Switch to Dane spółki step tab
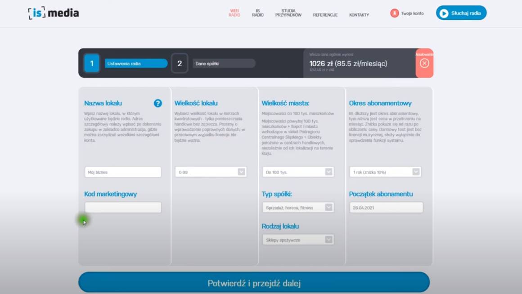This screenshot has width=522, height=294. point(224,63)
